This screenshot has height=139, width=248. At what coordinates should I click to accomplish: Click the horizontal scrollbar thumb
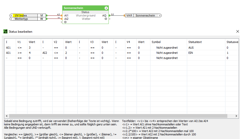coord(118,116)
